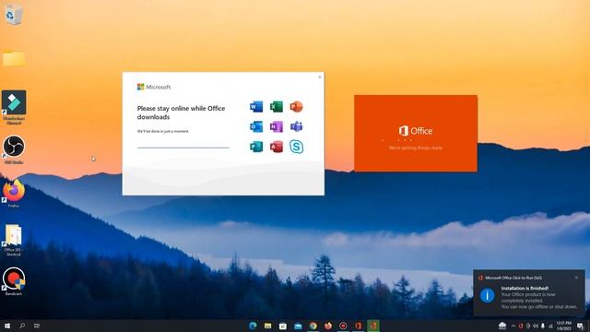Screen dimensions: 590x332
Task: Click the Microsoft logo in the installer
Action: pyautogui.click(x=154, y=87)
